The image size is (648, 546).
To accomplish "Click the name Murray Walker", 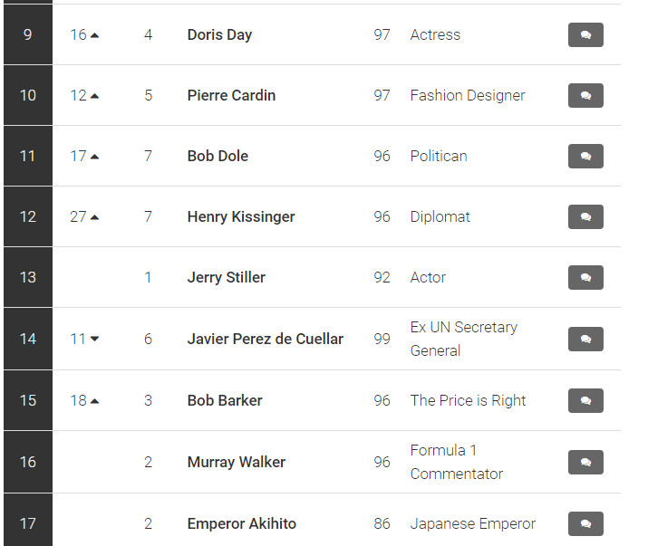I will click(x=237, y=462).
